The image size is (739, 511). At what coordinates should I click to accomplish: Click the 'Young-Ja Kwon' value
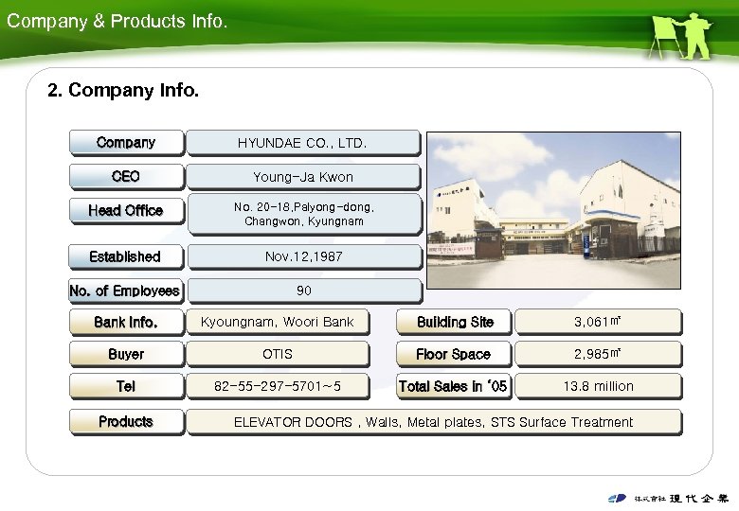point(303,177)
